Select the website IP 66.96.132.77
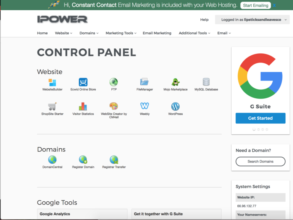This screenshot has height=220, width=293. [x=246, y=206]
